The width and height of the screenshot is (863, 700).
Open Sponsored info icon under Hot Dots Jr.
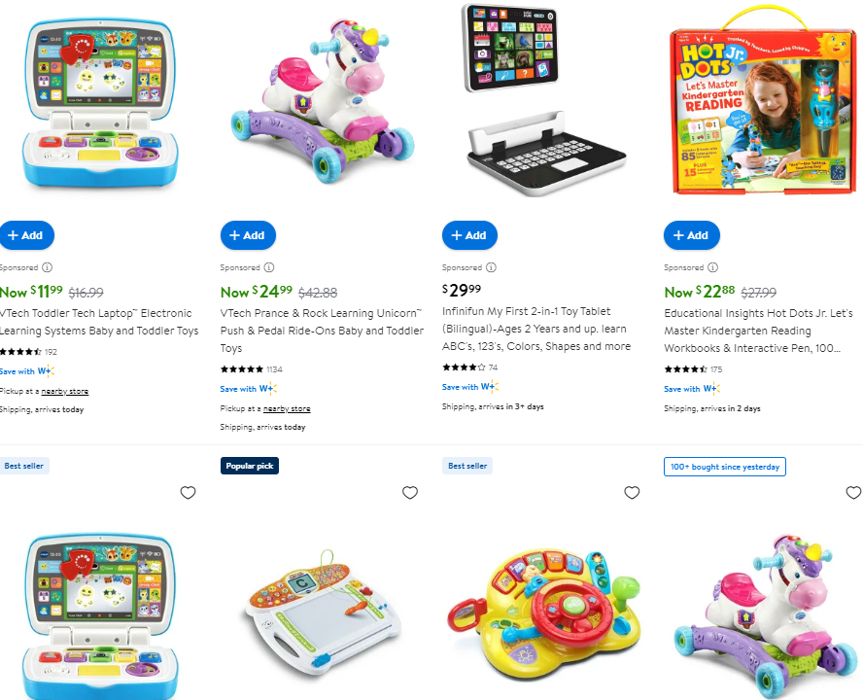[x=712, y=267]
